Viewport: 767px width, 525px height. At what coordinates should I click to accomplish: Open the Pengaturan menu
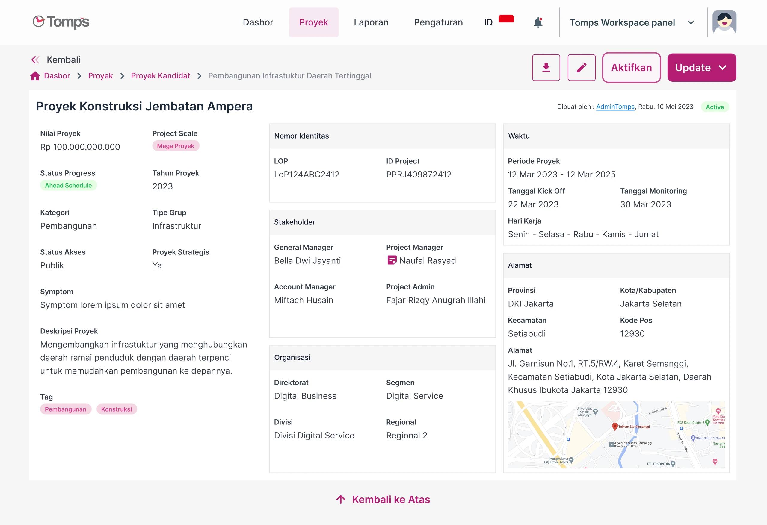tap(438, 22)
